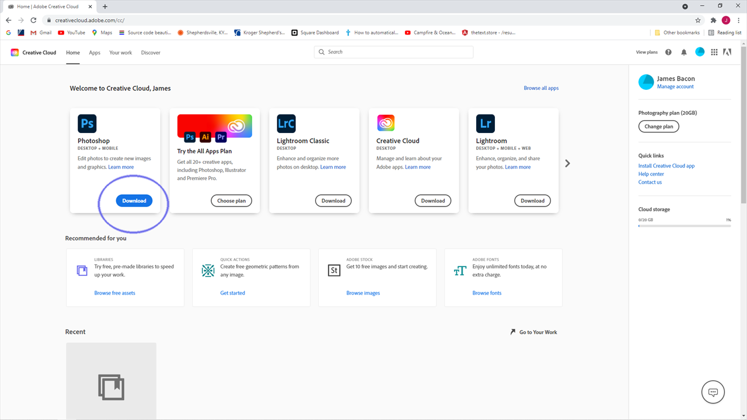Download Lightroom

coord(532,201)
